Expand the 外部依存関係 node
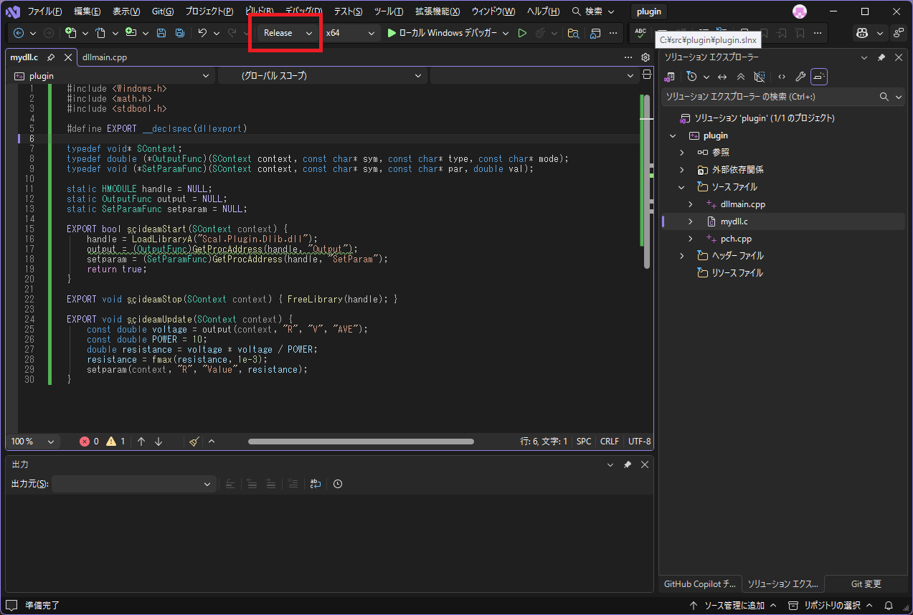The height and width of the screenshot is (615, 913). 682,170
